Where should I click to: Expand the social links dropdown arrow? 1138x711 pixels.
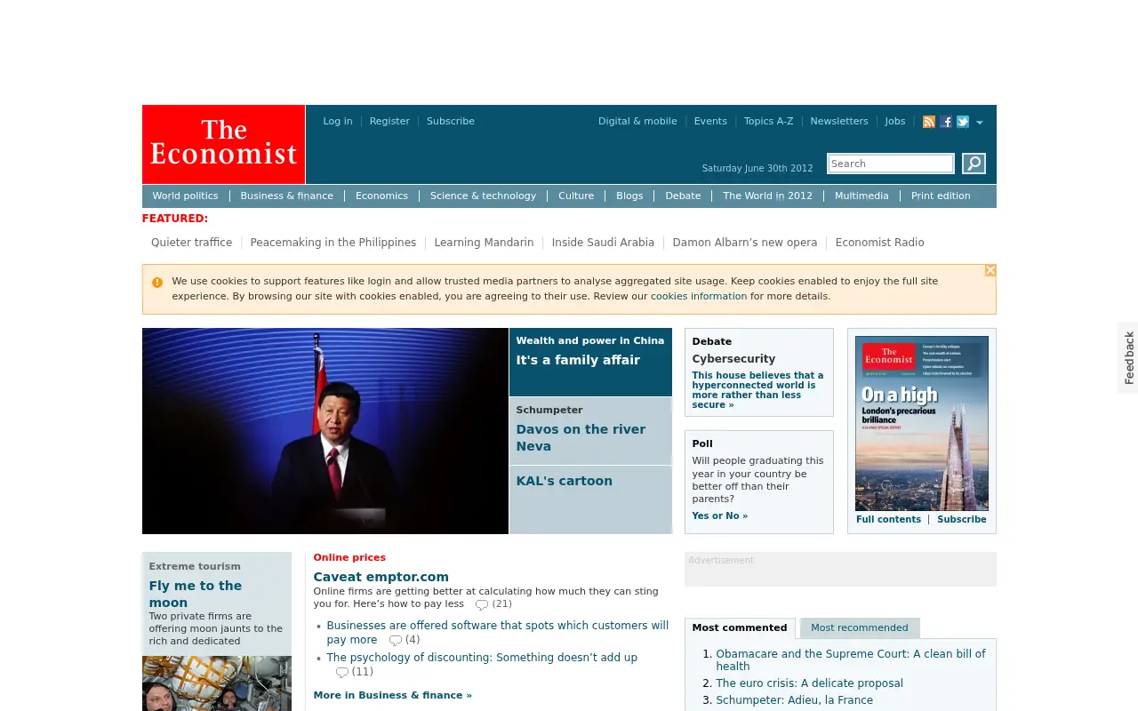coord(980,123)
